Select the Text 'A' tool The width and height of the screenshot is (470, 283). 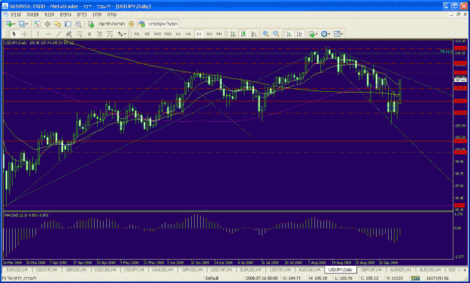(x=89, y=34)
